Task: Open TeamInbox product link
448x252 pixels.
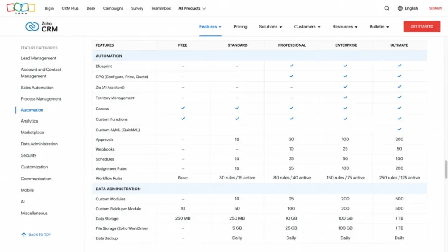Action: click(161, 8)
